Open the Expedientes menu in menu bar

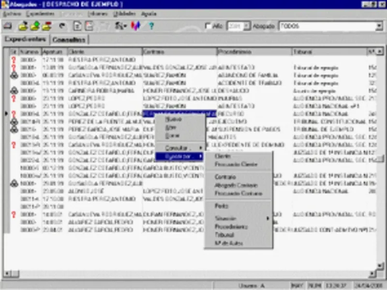[x=40, y=14]
